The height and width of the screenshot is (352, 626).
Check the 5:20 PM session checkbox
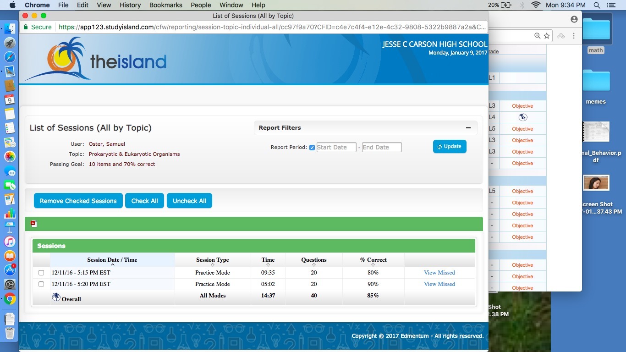pos(41,284)
